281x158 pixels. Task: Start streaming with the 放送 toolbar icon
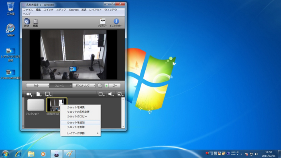[27, 22]
